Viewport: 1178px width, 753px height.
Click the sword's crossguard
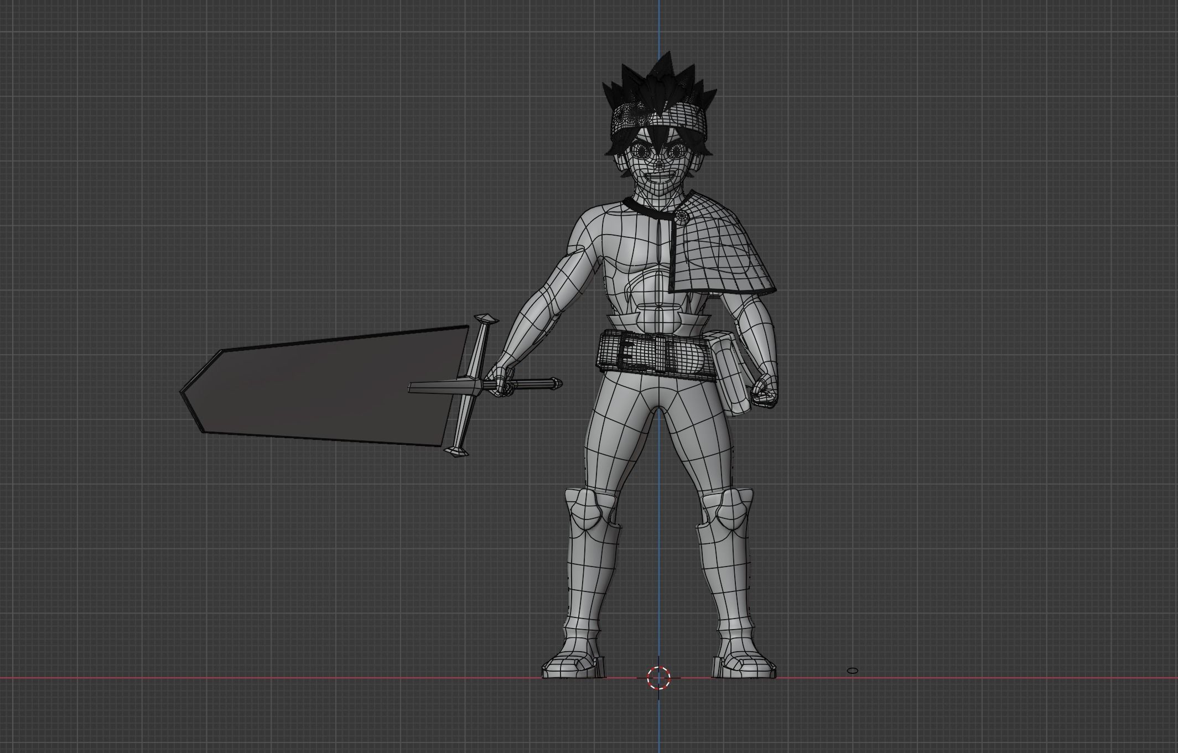tap(470, 386)
